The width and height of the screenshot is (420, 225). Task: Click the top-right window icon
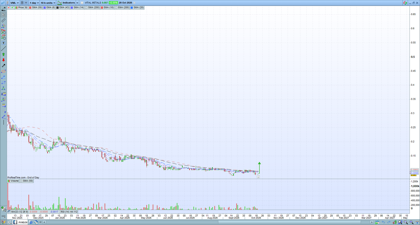(413, 3)
